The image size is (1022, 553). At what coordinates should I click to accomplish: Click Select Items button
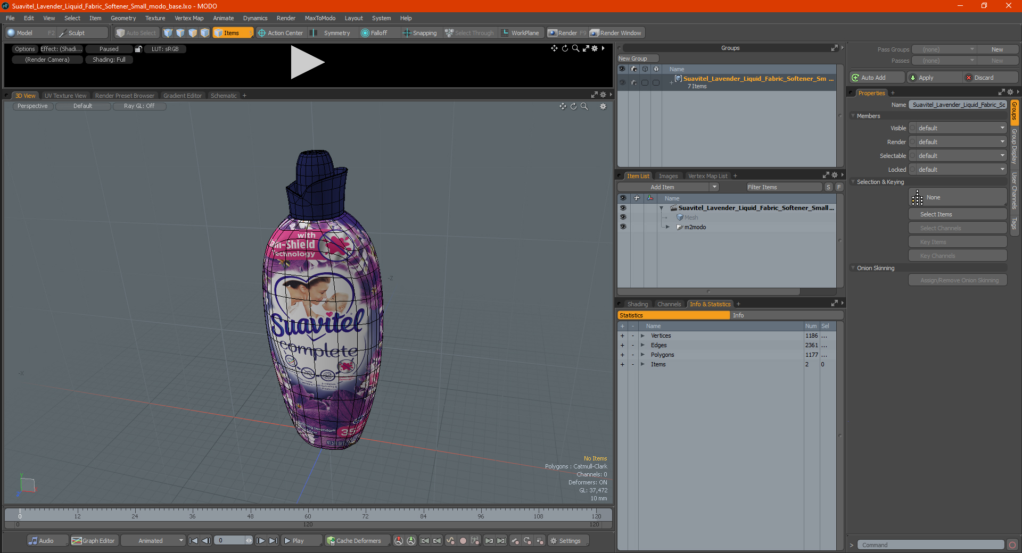[x=958, y=214]
